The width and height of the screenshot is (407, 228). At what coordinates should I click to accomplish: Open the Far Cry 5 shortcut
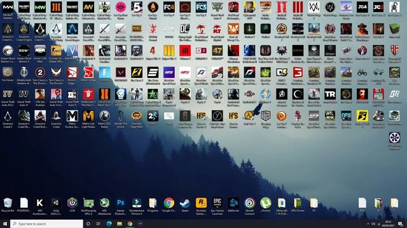coord(137,8)
